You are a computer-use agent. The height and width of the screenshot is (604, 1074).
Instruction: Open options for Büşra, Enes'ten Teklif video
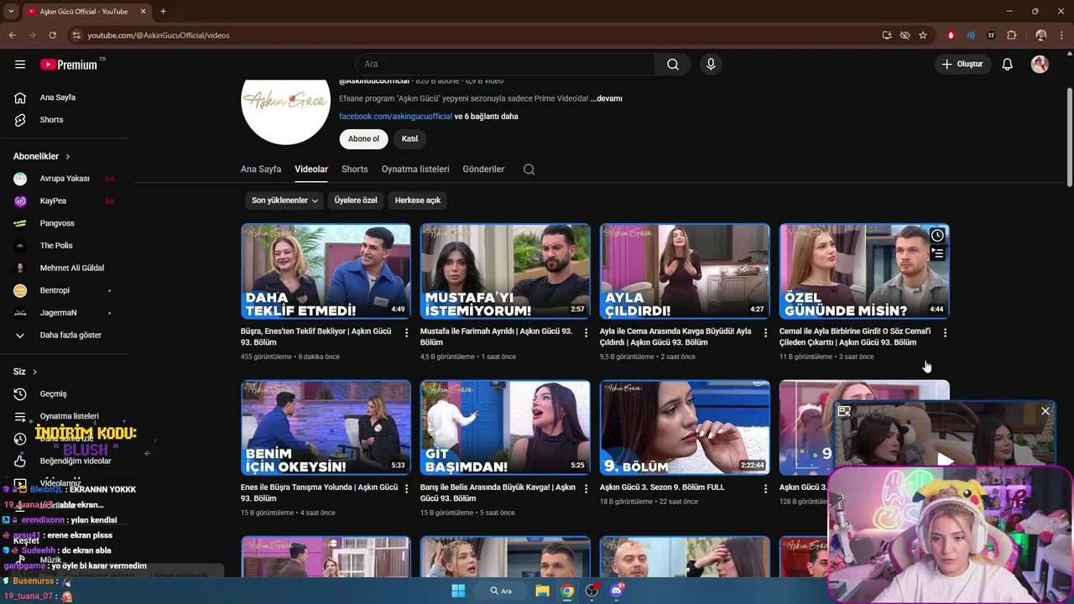(407, 333)
